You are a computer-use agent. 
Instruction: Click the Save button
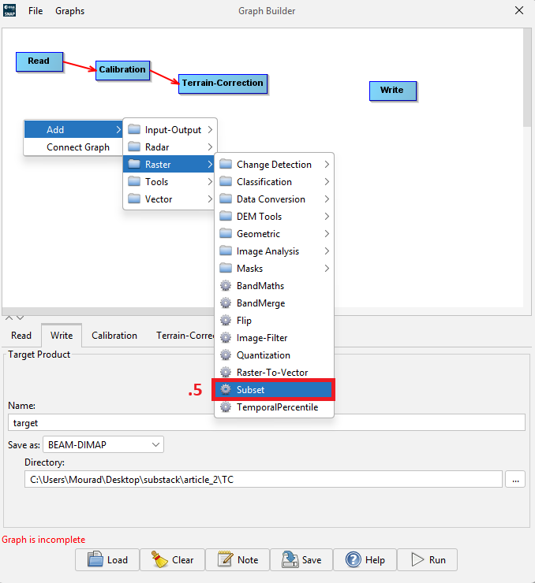point(301,560)
